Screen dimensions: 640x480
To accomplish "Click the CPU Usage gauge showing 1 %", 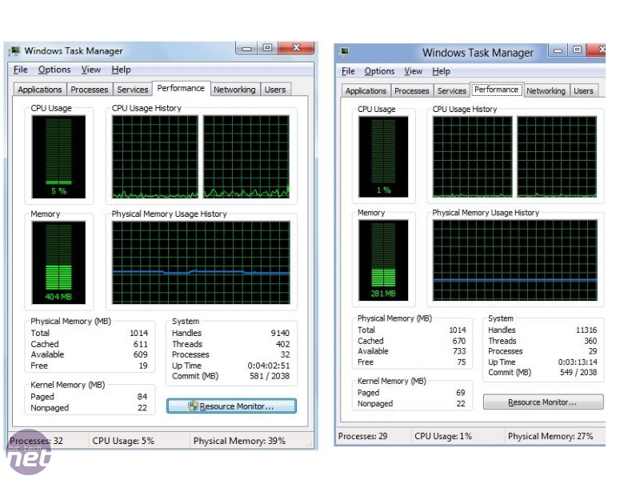I will pyautogui.click(x=383, y=157).
